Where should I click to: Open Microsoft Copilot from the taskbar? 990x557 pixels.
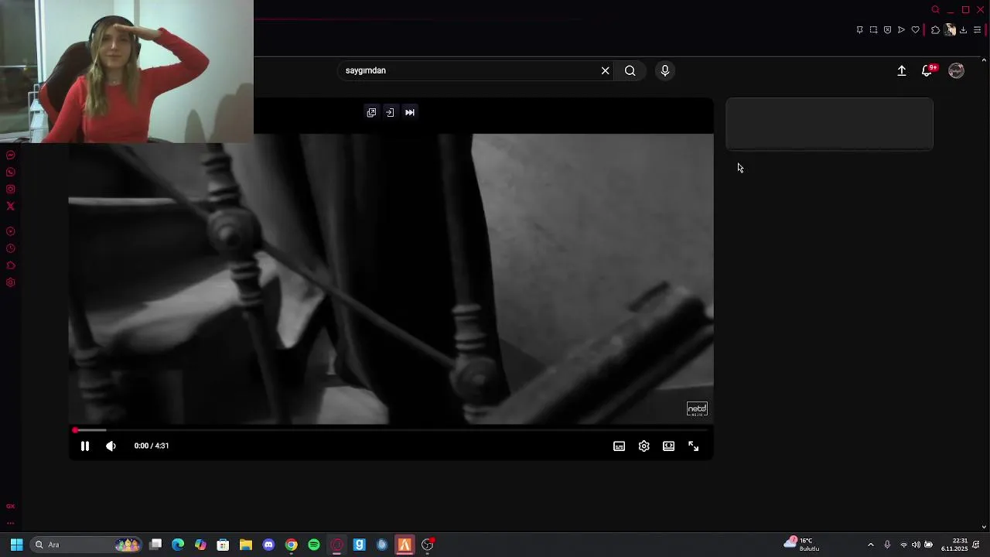point(200,545)
